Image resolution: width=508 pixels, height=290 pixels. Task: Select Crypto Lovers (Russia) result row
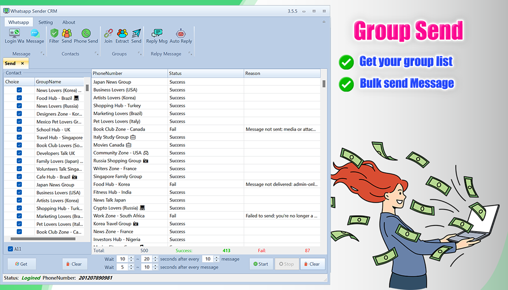[x=206, y=208]
